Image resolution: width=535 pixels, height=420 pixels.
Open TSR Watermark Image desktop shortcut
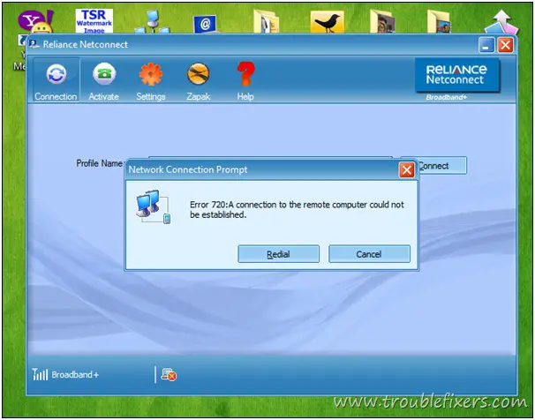coord(94,21)
